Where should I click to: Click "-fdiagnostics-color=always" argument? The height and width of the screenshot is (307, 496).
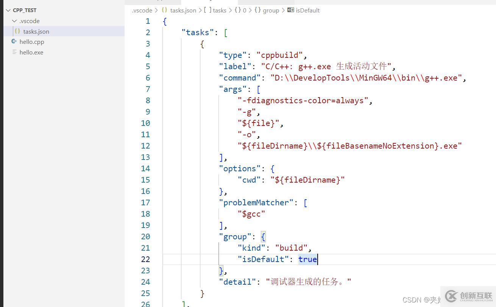click(303, 101)
